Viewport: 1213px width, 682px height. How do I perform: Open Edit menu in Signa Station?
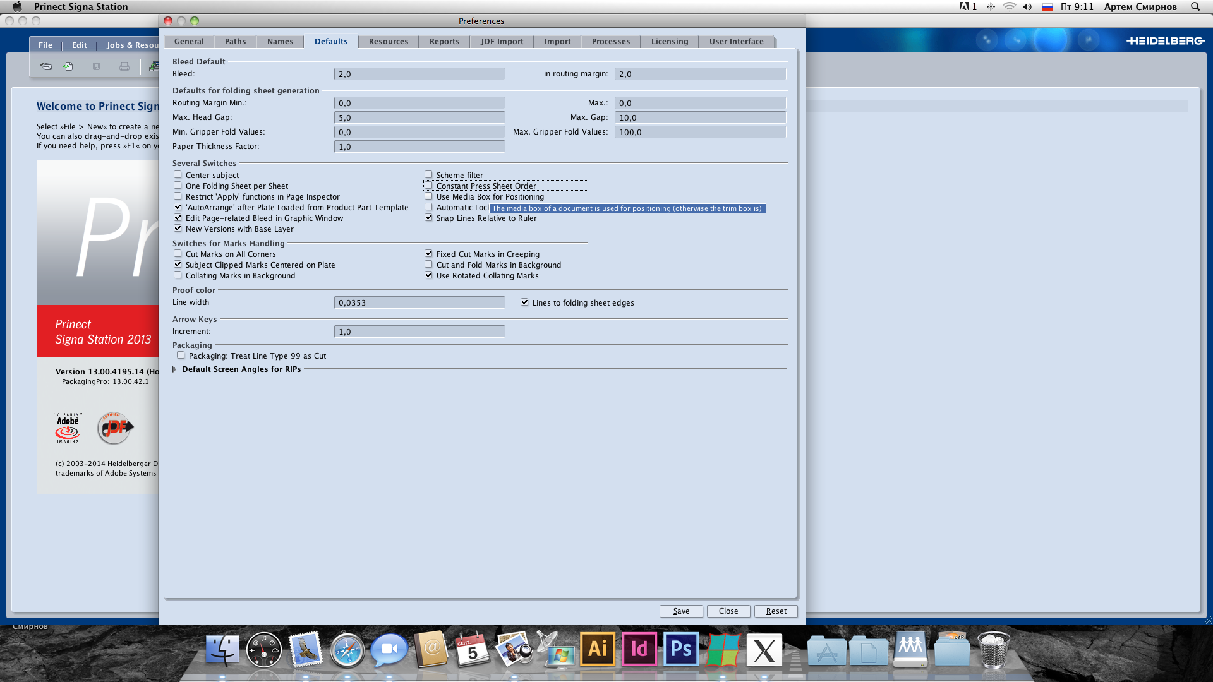click(79, 45)
